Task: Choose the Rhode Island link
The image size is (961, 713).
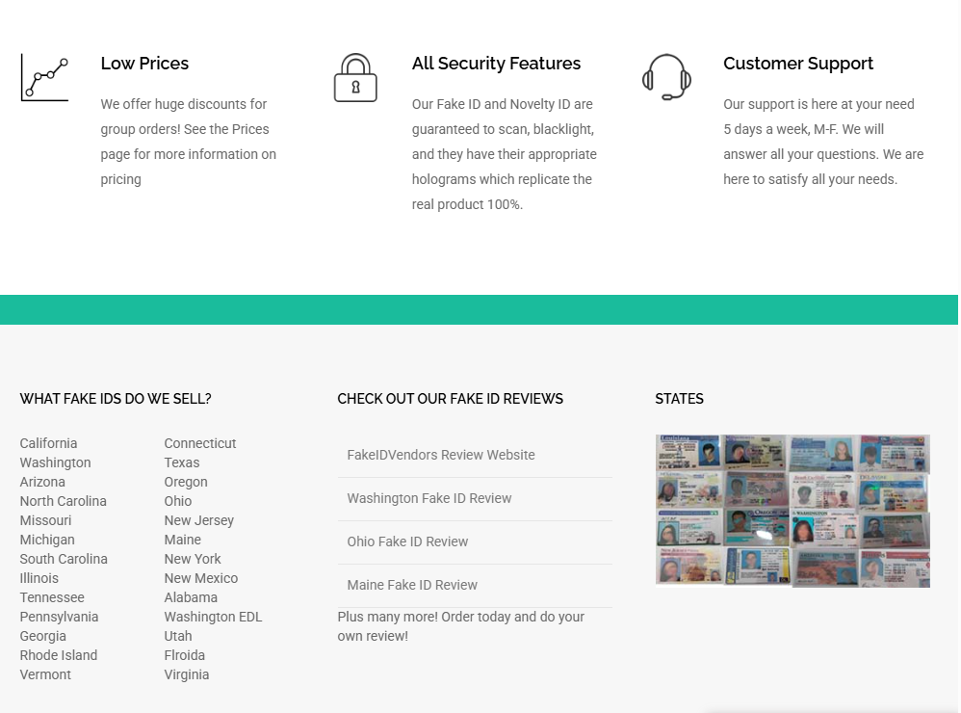Action: (58, 655)
